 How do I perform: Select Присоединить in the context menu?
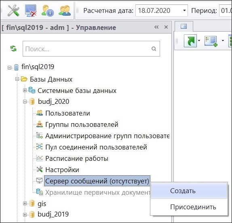[x=189, y=207]
